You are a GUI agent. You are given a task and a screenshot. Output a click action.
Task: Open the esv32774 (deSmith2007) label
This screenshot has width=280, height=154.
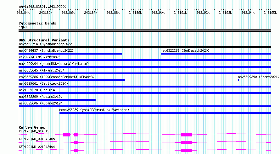(x=40, y=57)
